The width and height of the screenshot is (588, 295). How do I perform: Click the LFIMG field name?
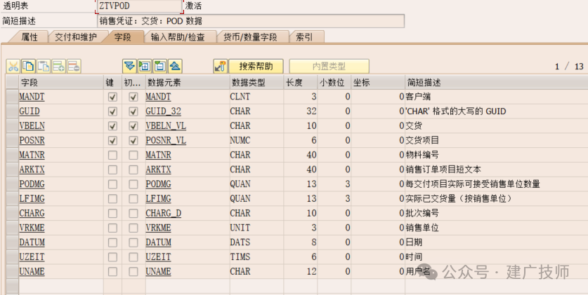[x=32, y=199]
